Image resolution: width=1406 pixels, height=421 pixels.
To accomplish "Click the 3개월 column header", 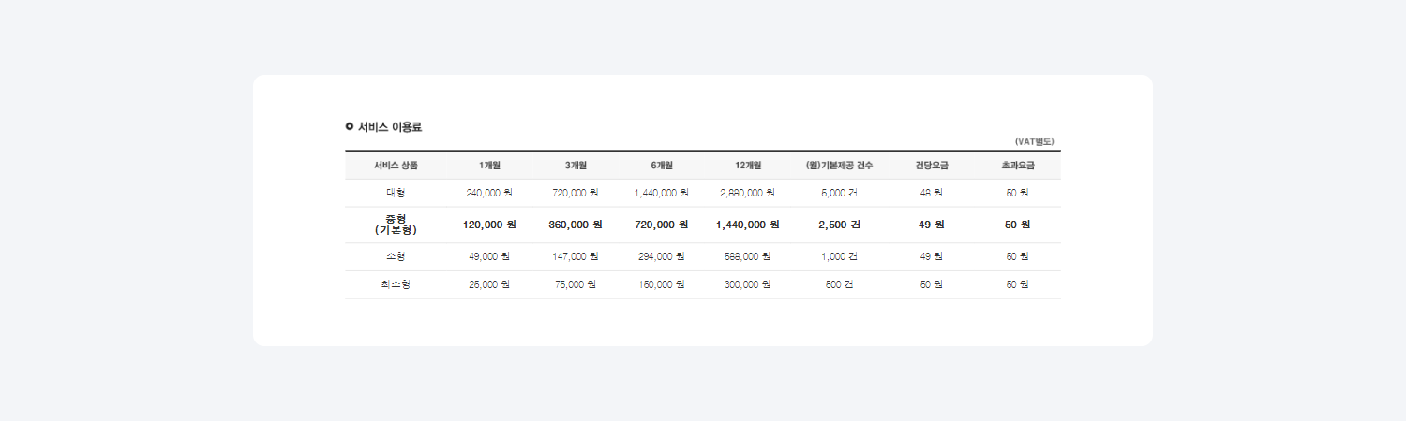I will [576, 166].
